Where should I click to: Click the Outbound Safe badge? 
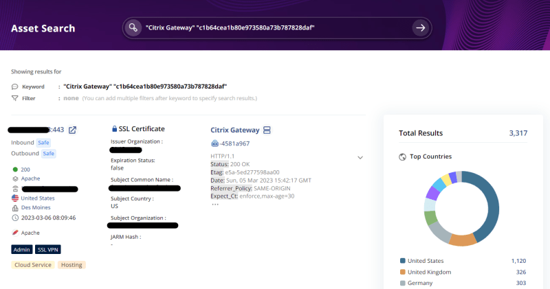coord(48,154)
